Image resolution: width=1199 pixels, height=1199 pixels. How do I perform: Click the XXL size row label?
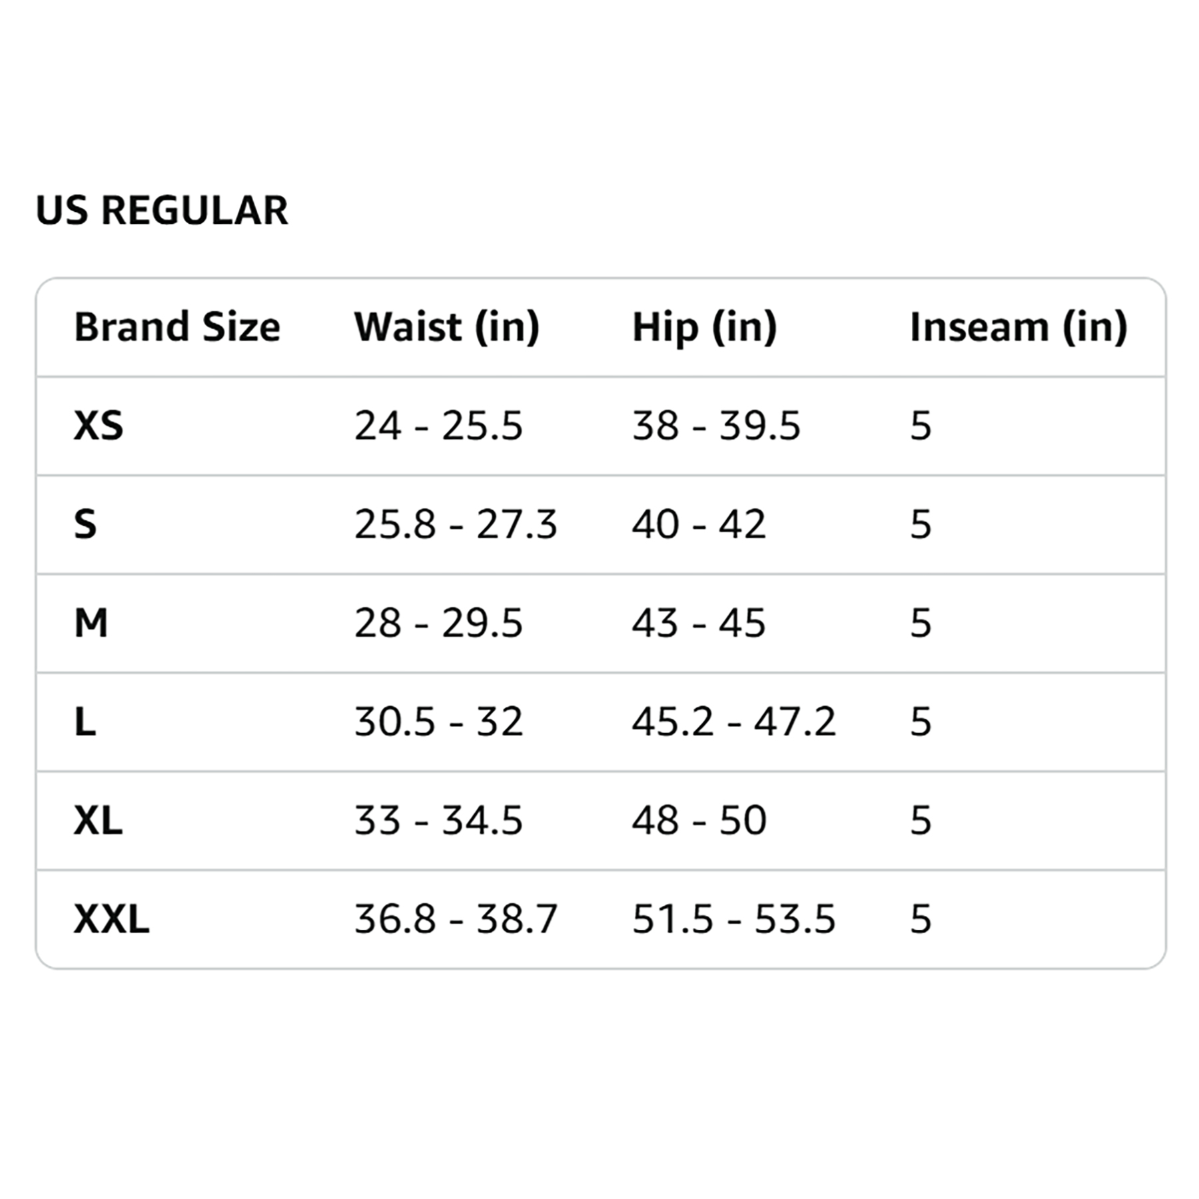111,919
